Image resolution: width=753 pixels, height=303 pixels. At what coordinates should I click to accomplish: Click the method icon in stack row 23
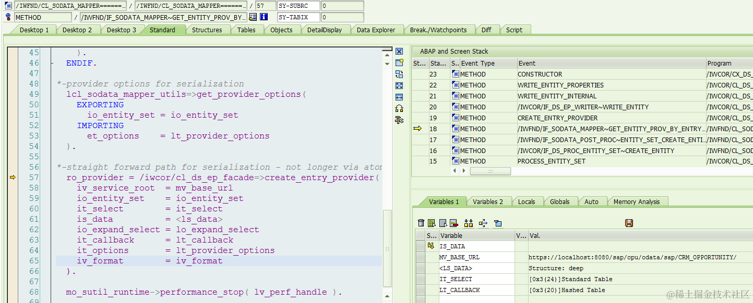[x=456, y=74]
